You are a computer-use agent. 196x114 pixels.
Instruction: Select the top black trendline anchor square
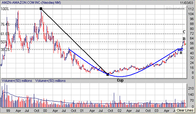[x=41, y=9]
